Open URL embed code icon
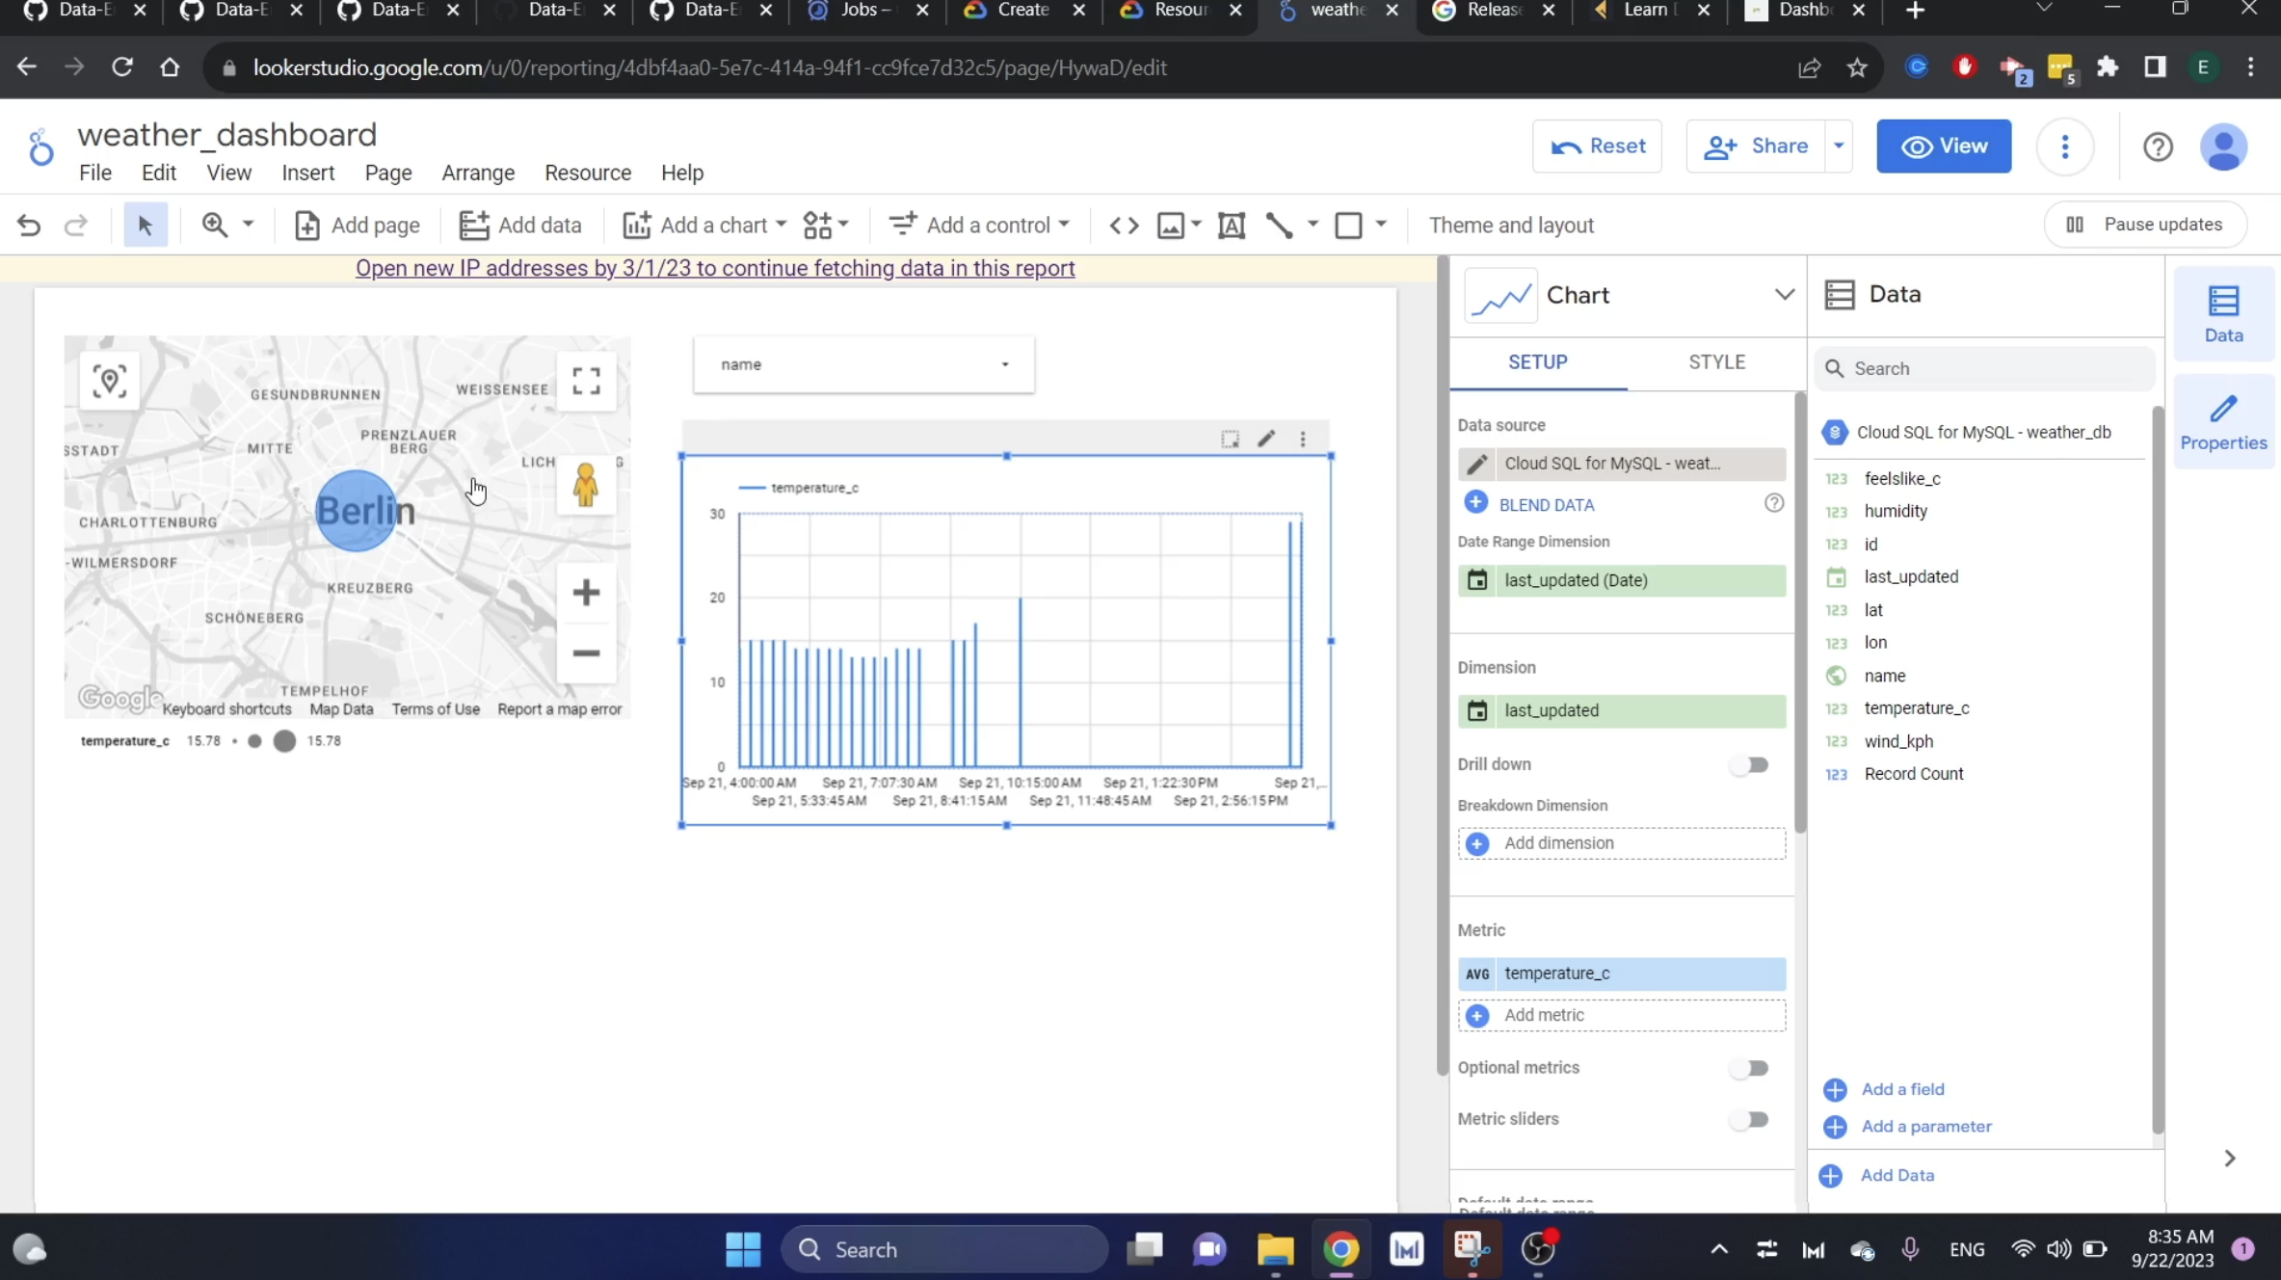This screenshot has height=1280, width=2281. point(1124,226)
